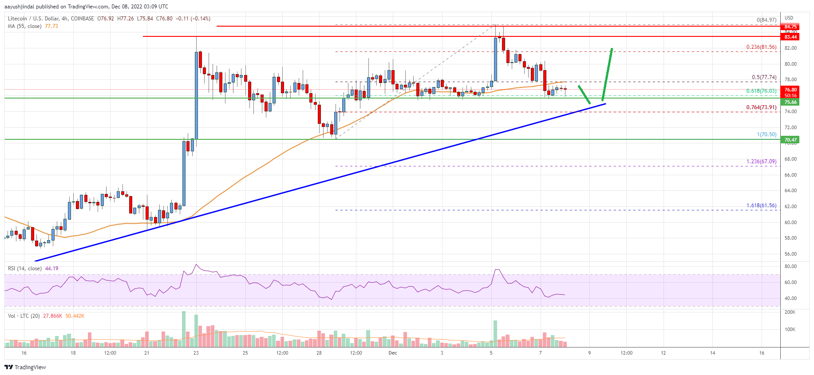Select the RSI (14, close) indicator legend

[x=25, y=268]
